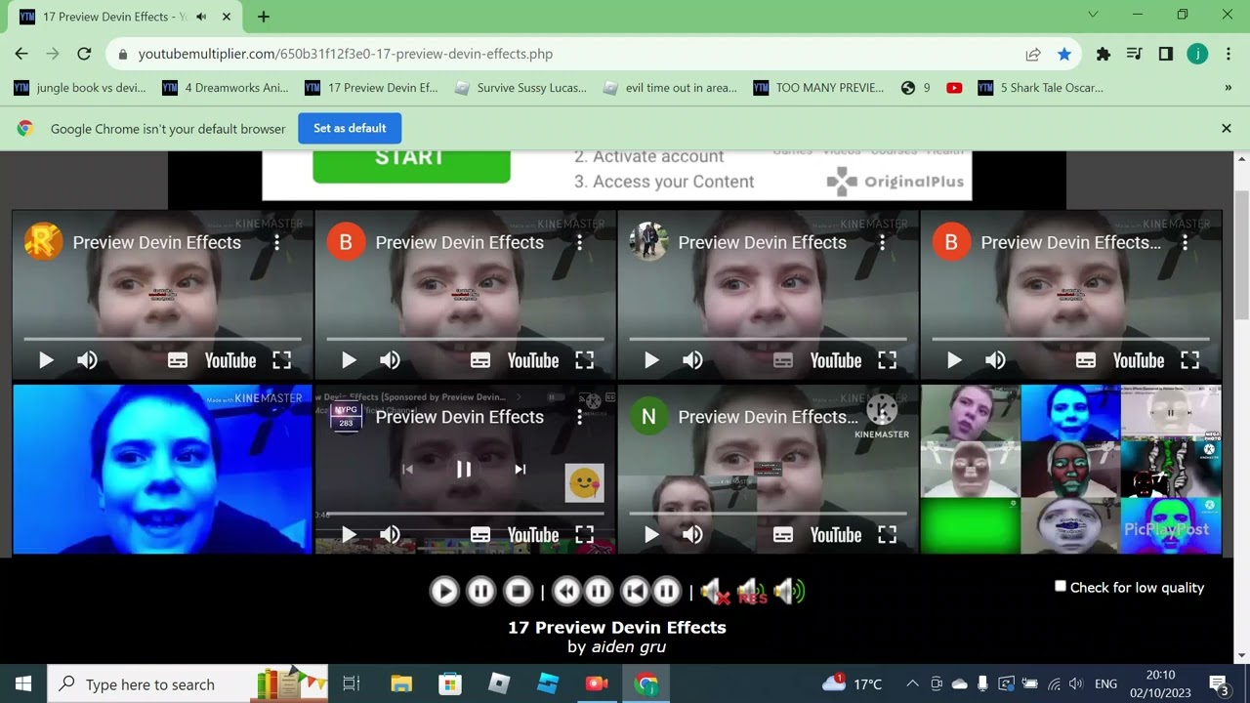Screen dimensions: 1250x703
Task: Open YouTube link on N-channel video
Action: coord(836,535)
